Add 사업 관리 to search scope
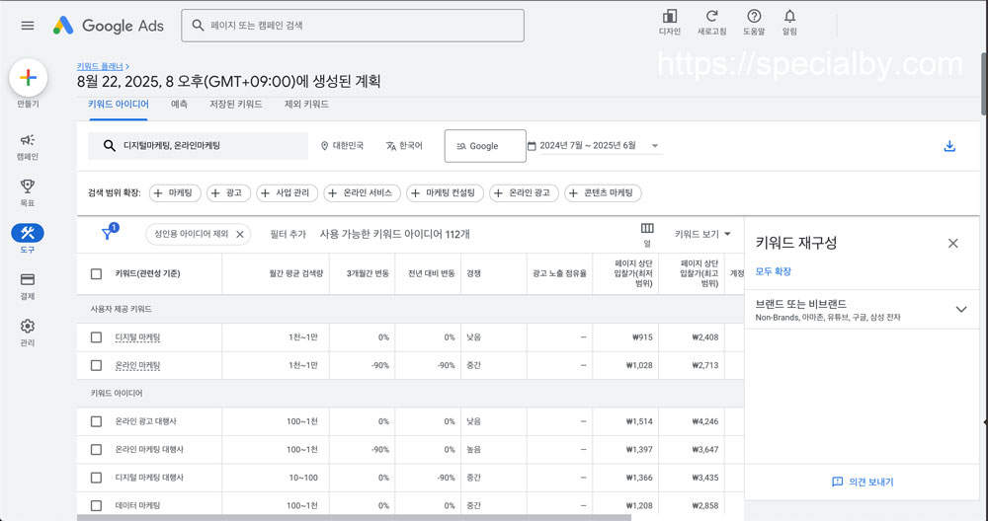Screen dimensions: 988x521 [x=287, y=193]
